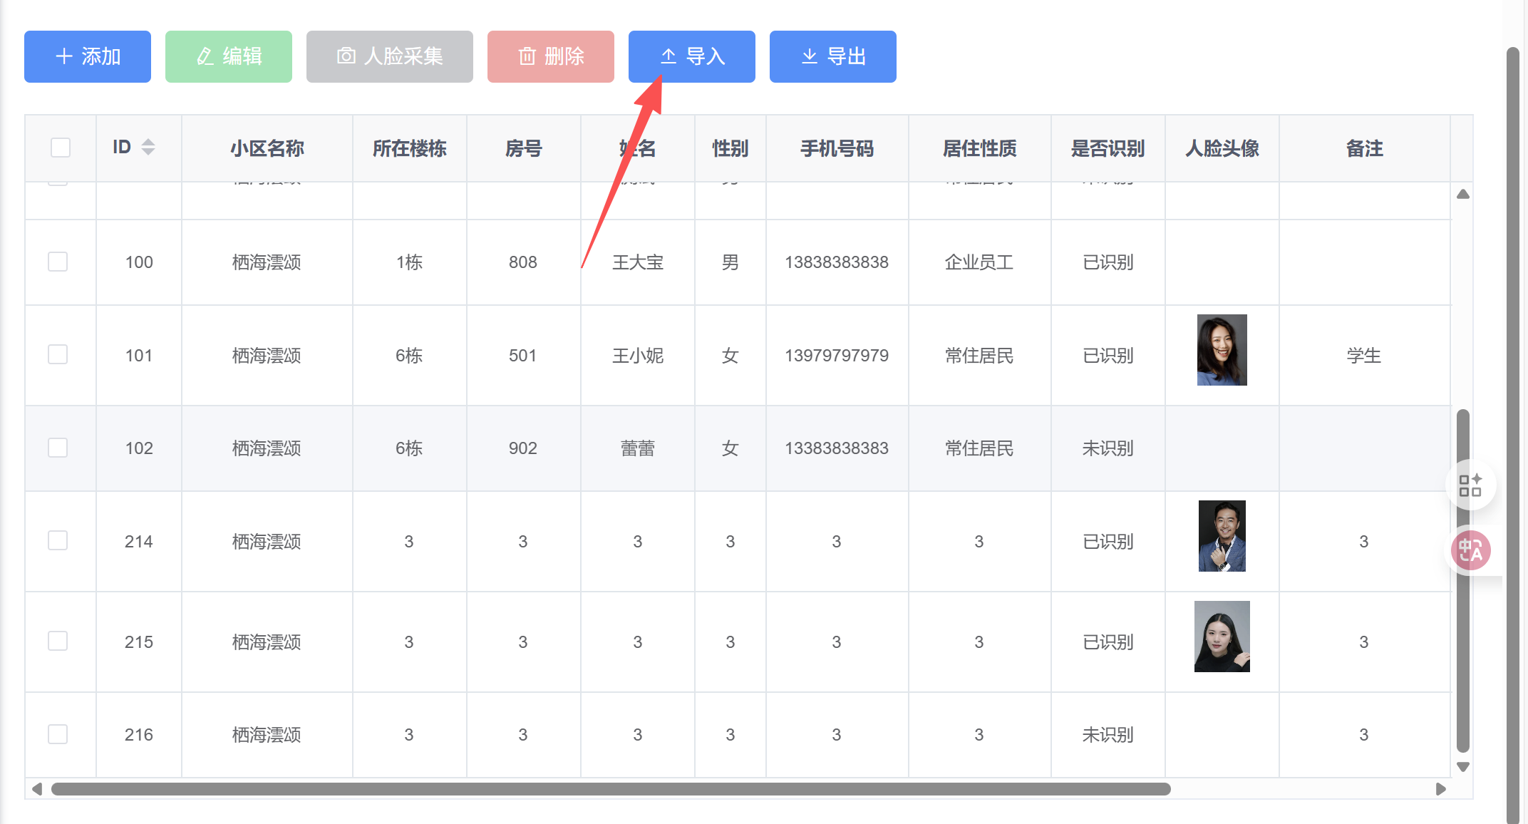Click the 删除 trash delete button
Image resolution: width=1528 pixels, height=824 pixels.
(x=550, y=56)
